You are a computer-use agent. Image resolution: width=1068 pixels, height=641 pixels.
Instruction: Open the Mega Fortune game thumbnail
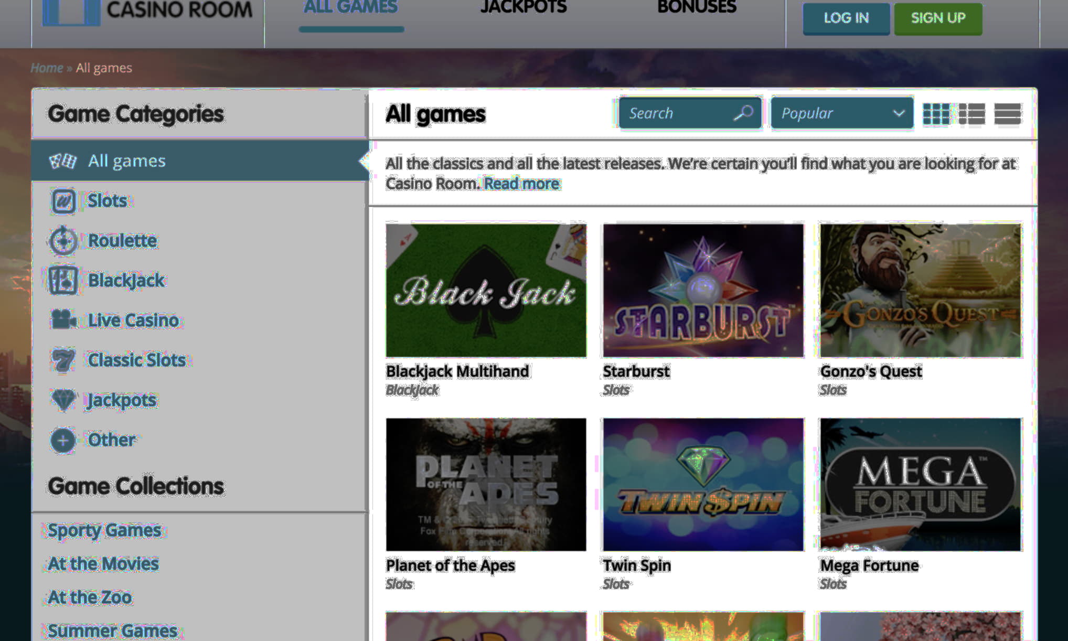click(x=921, y=485)
